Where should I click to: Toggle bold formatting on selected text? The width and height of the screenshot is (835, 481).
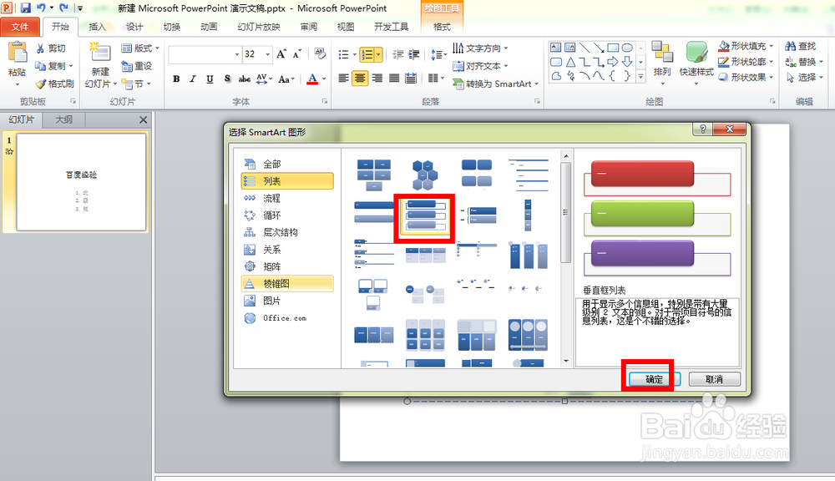(x=175, y=79)
